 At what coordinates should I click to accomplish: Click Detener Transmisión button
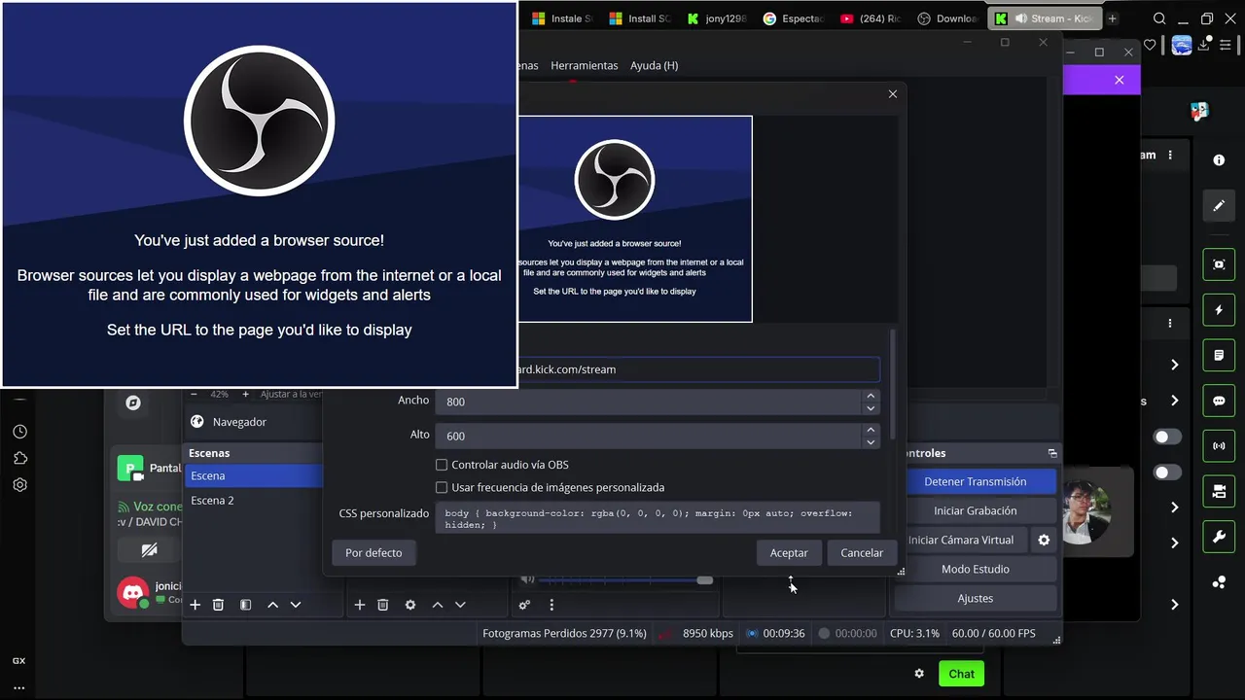click(975, 481)
